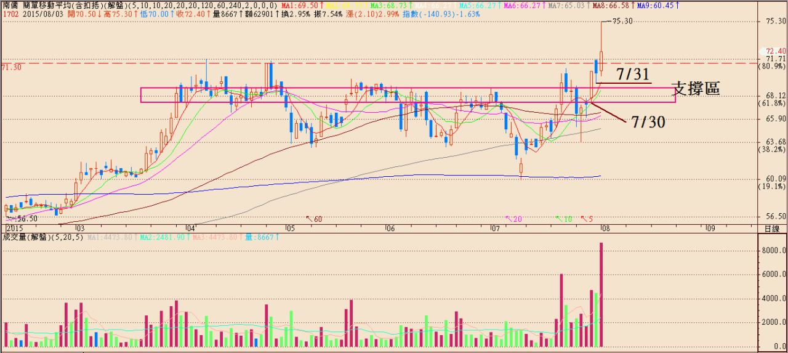Screen dimensions: 788x353
Task: Click the 5-day MA arrow marker
Action: tap(587, 219)
